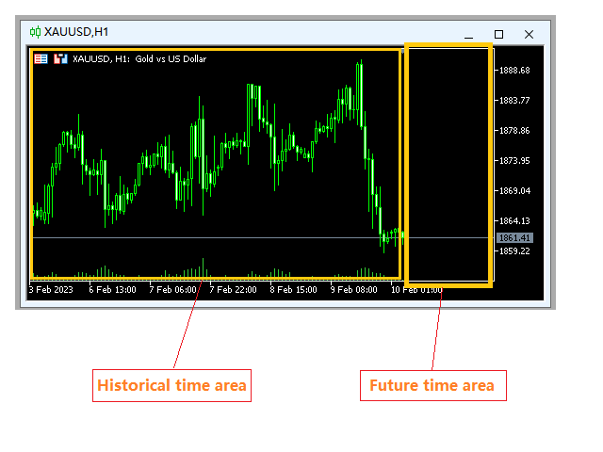The width and height of the screenshot is (603, 452).
Task: Click the 'Historical time area' label
Action: [x=171, y=385]
